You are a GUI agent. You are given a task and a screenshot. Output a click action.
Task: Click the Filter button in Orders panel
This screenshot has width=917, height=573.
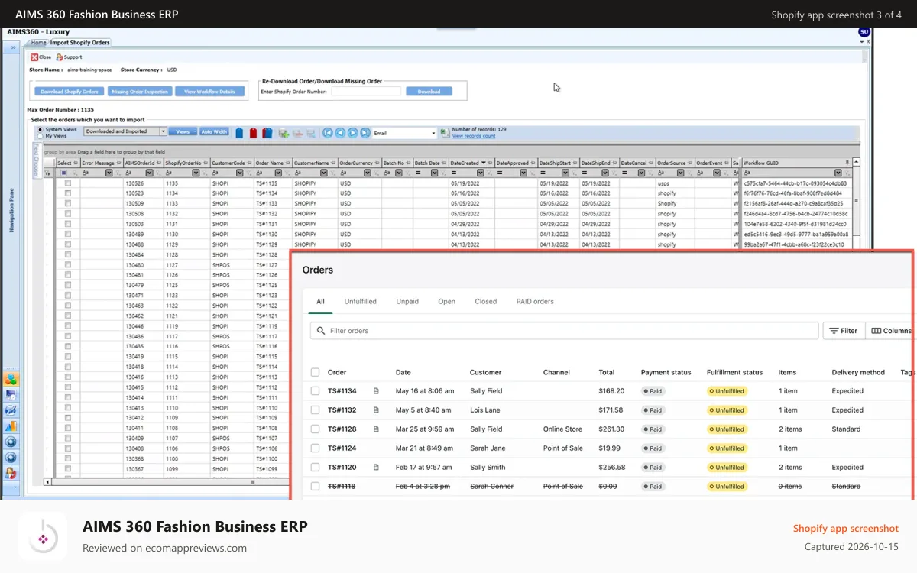click(844, 331)
